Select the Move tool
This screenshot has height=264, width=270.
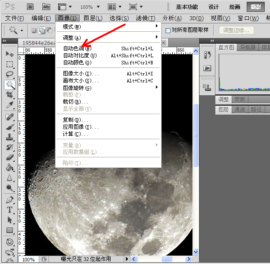pos(10,54)
